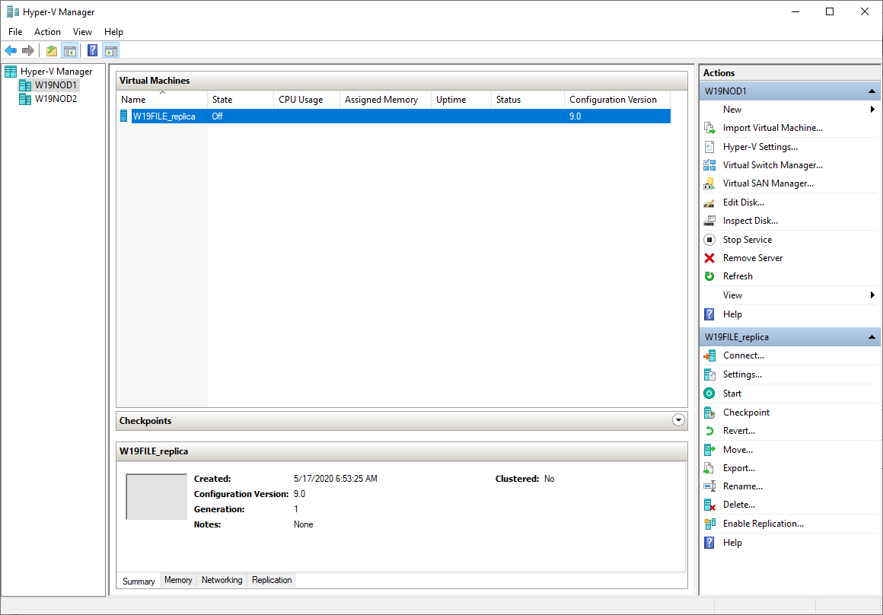The image size is (883, 615).
Task: Click the Rename... action link
Action: click(743, 486)
